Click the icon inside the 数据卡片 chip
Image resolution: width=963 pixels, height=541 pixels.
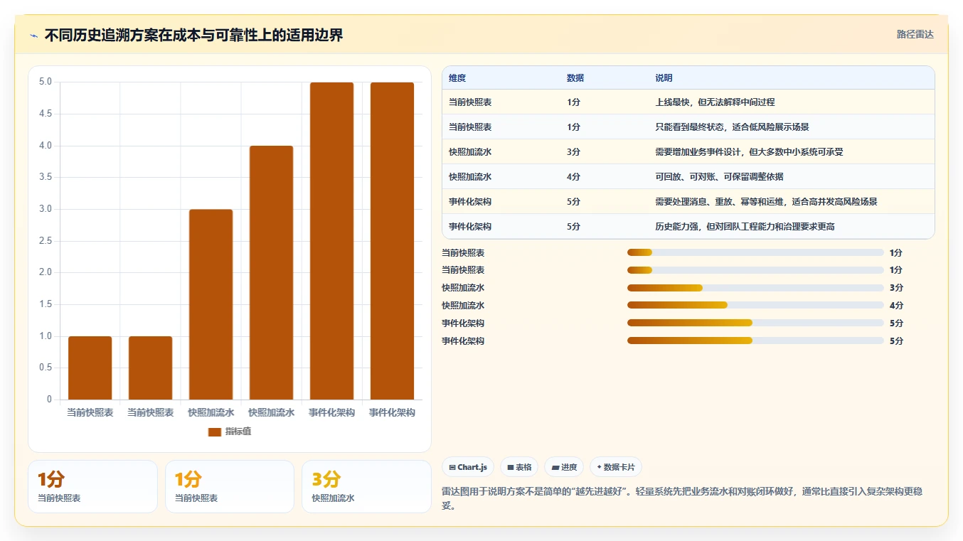(599, 467)
